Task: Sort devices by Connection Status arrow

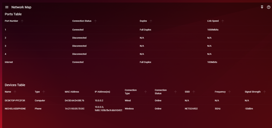Action: [175, 92]
